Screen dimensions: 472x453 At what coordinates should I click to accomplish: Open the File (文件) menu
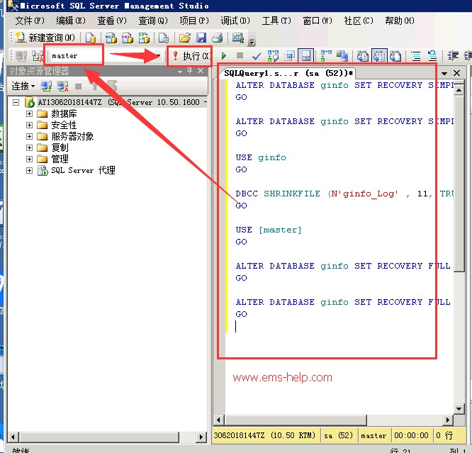pos(30,21)
